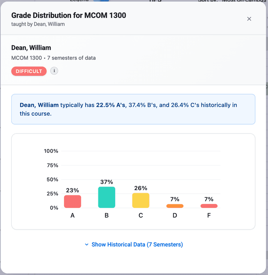This screenshot has width=268, height=275.
Task: Select the red F grade bar
Action: click(209, 206)
